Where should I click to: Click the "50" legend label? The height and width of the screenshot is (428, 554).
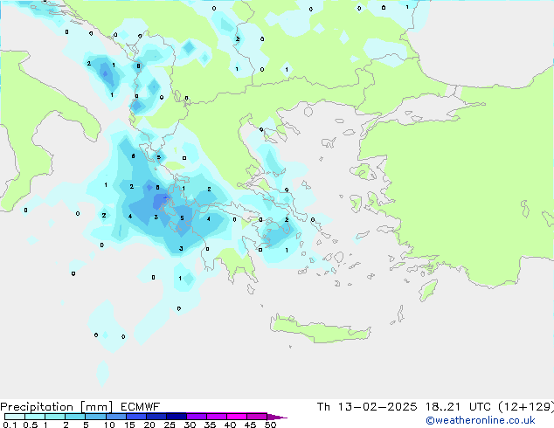[x=270, y=425]
